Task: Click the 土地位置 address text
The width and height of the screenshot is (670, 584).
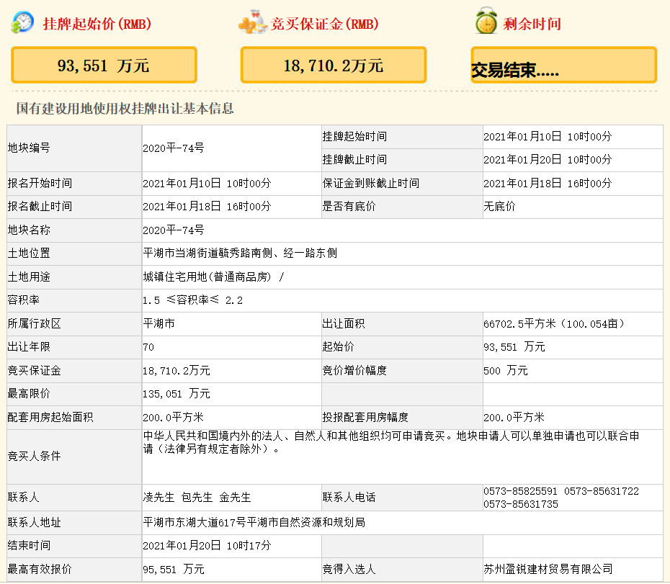Action: tap(240, 253)
